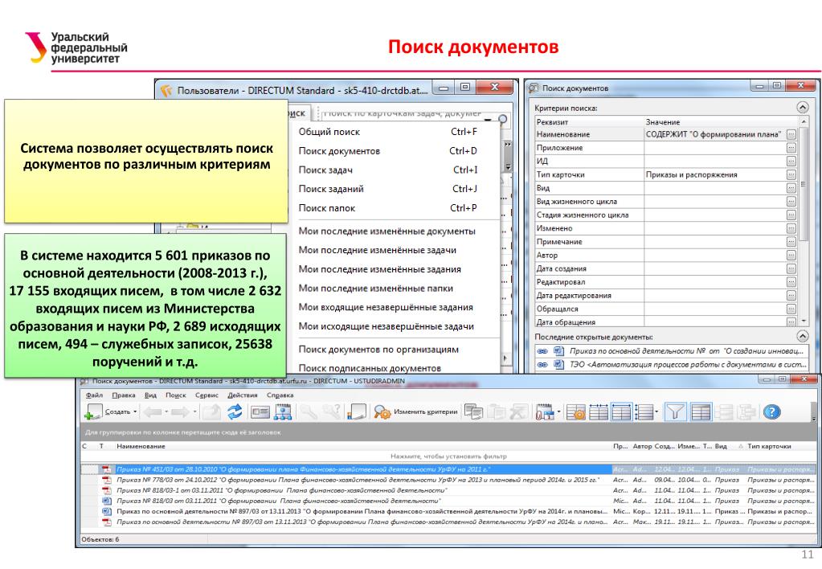Open the Создать dropdown arrow
This screenshot has height=569, width=822.
135,412
